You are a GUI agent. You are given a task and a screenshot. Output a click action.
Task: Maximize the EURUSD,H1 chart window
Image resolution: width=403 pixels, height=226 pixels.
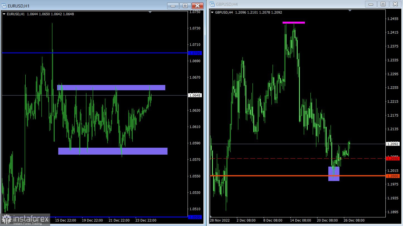coord(185,6)
